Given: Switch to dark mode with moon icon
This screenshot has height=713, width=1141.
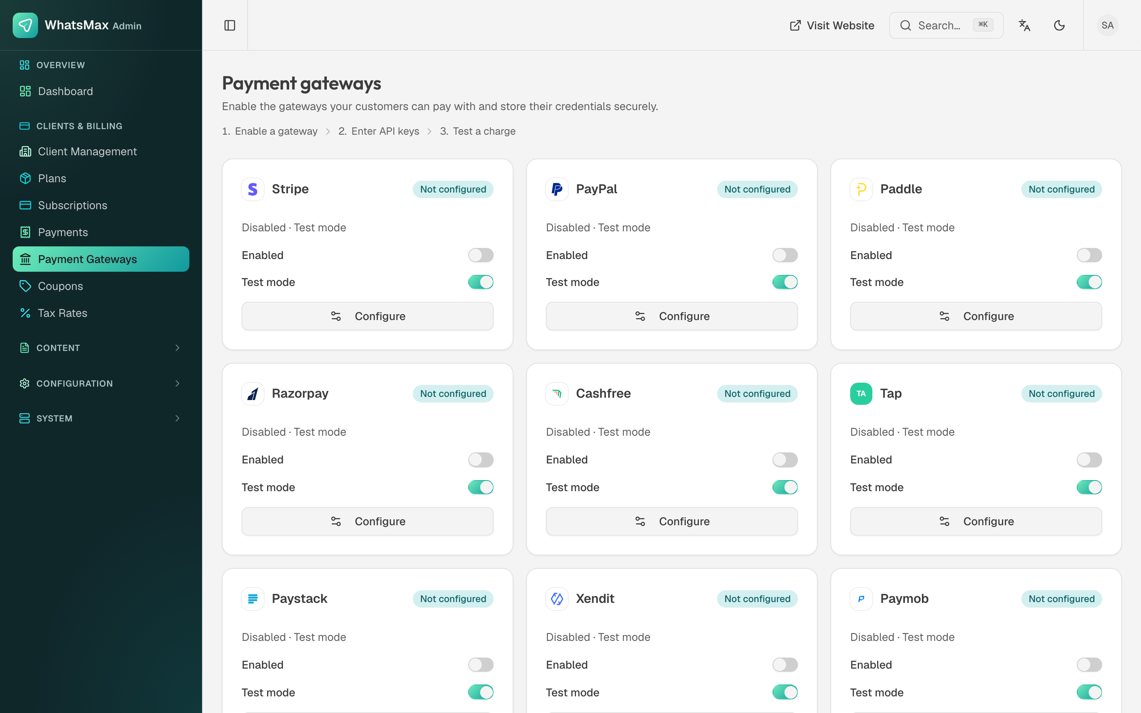Looking at the screenshot, I should click(x=1059, y=25).
